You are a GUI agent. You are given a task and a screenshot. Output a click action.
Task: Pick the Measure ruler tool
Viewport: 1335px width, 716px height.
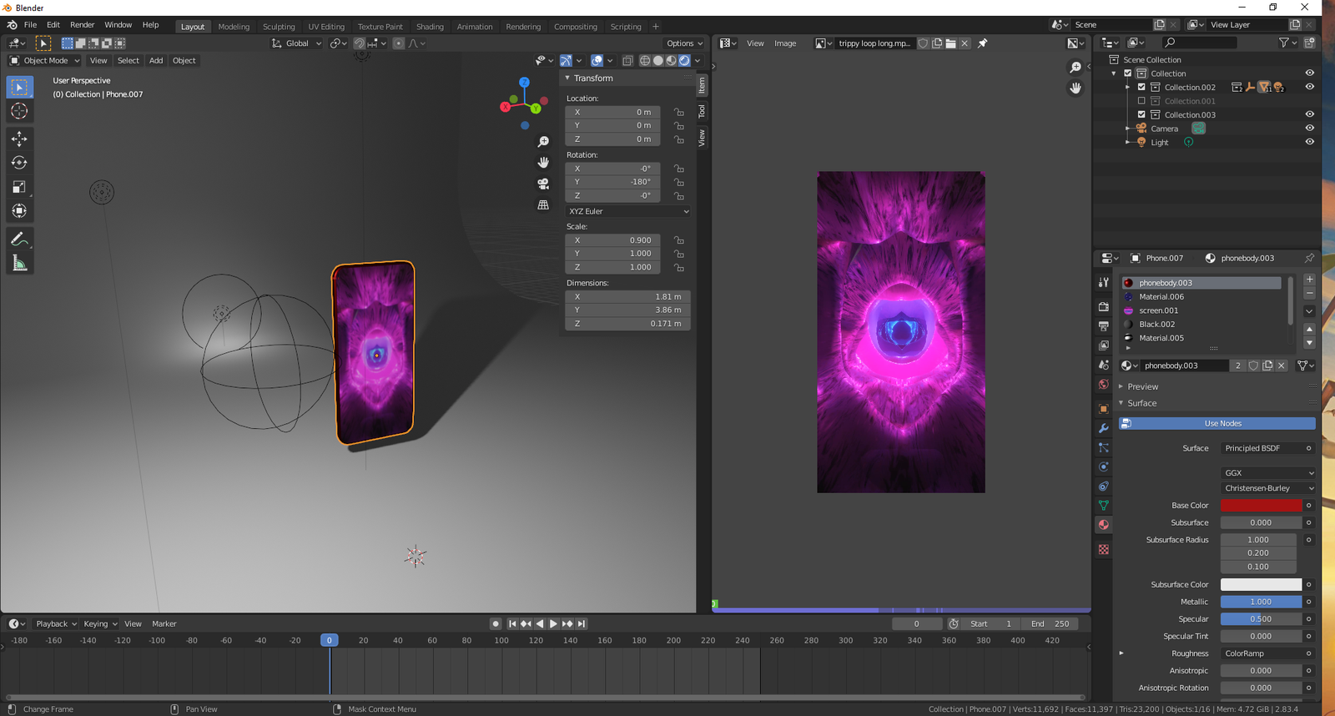pyautogui.click(x=19, y=264)
